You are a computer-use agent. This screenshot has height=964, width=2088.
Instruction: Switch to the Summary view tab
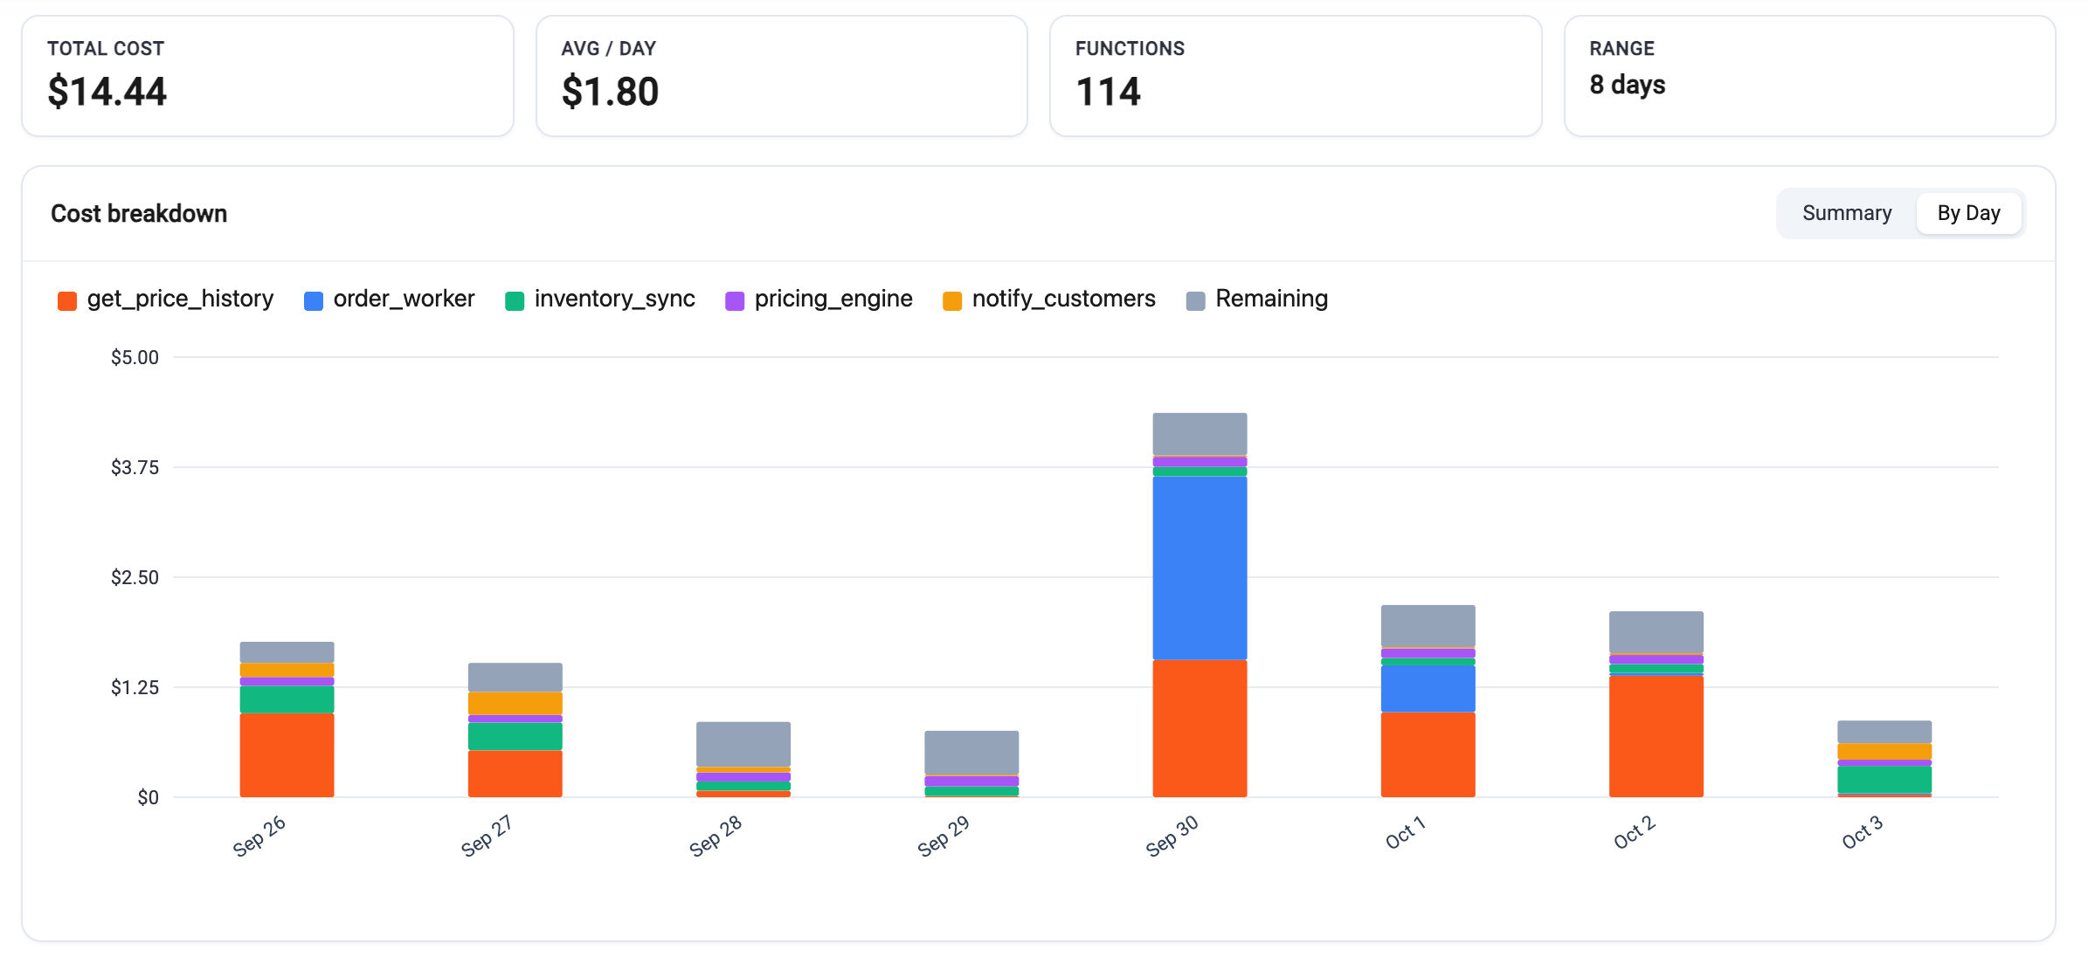point(1846,213)
